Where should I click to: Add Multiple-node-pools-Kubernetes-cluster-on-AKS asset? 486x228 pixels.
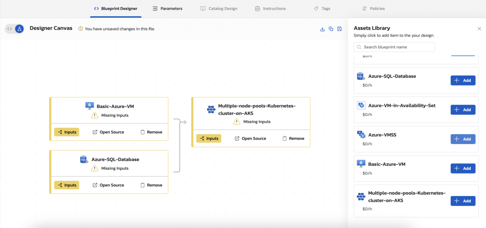(x=463, y=201)
